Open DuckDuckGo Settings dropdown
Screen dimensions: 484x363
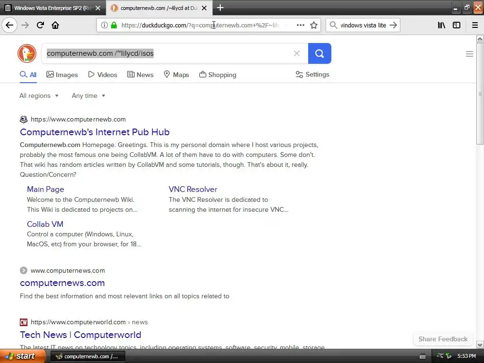pos(312,74)
